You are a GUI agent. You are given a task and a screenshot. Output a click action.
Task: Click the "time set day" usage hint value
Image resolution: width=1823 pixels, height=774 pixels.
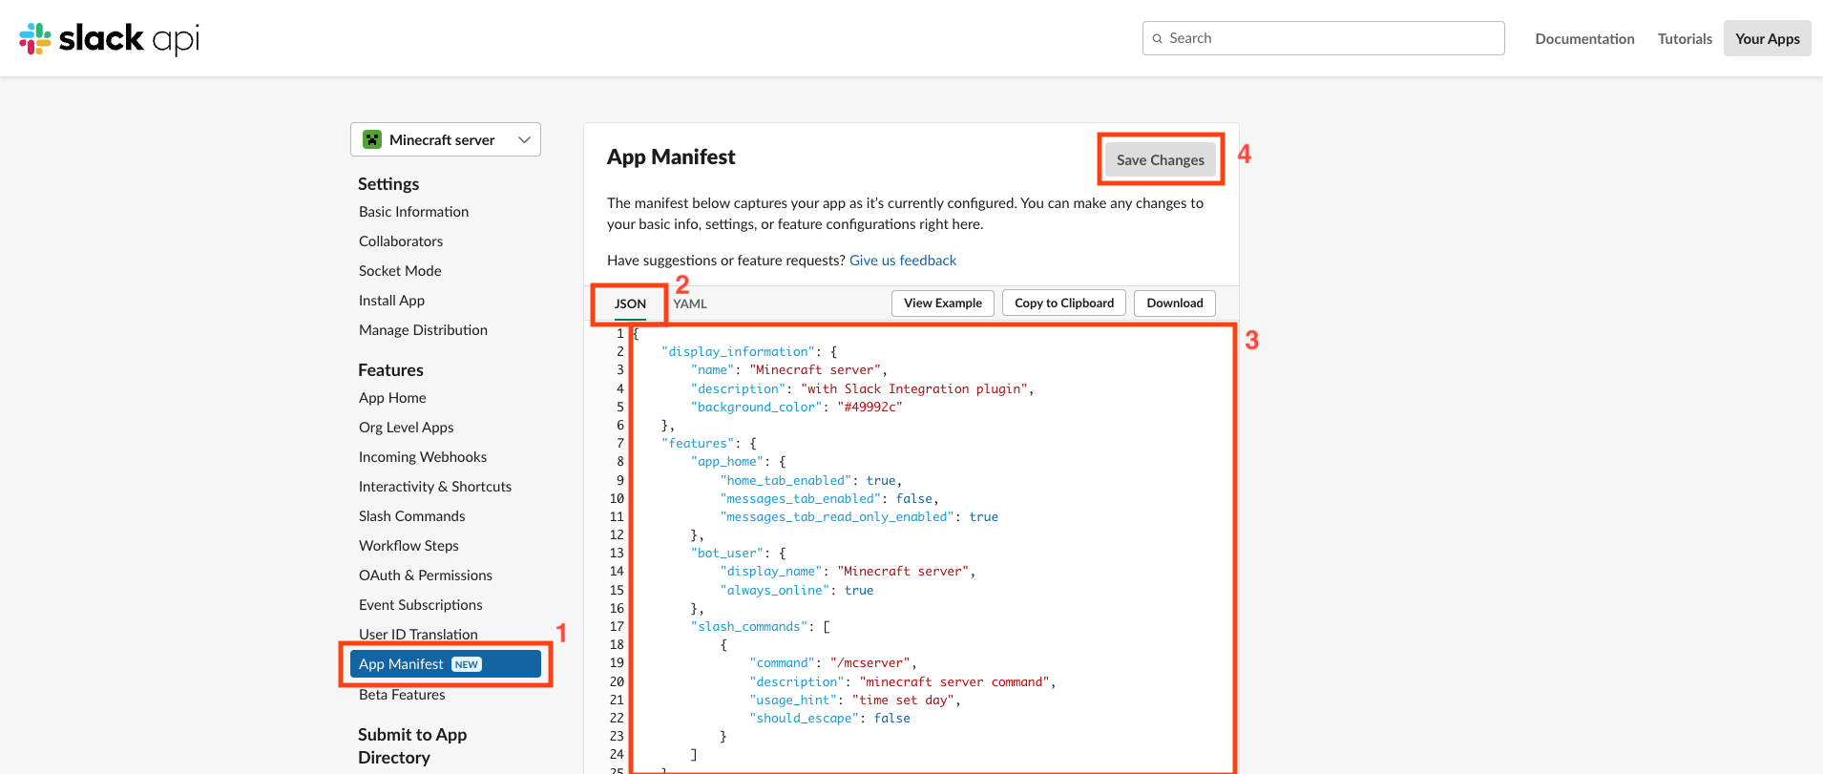click(x=904, y=701)
